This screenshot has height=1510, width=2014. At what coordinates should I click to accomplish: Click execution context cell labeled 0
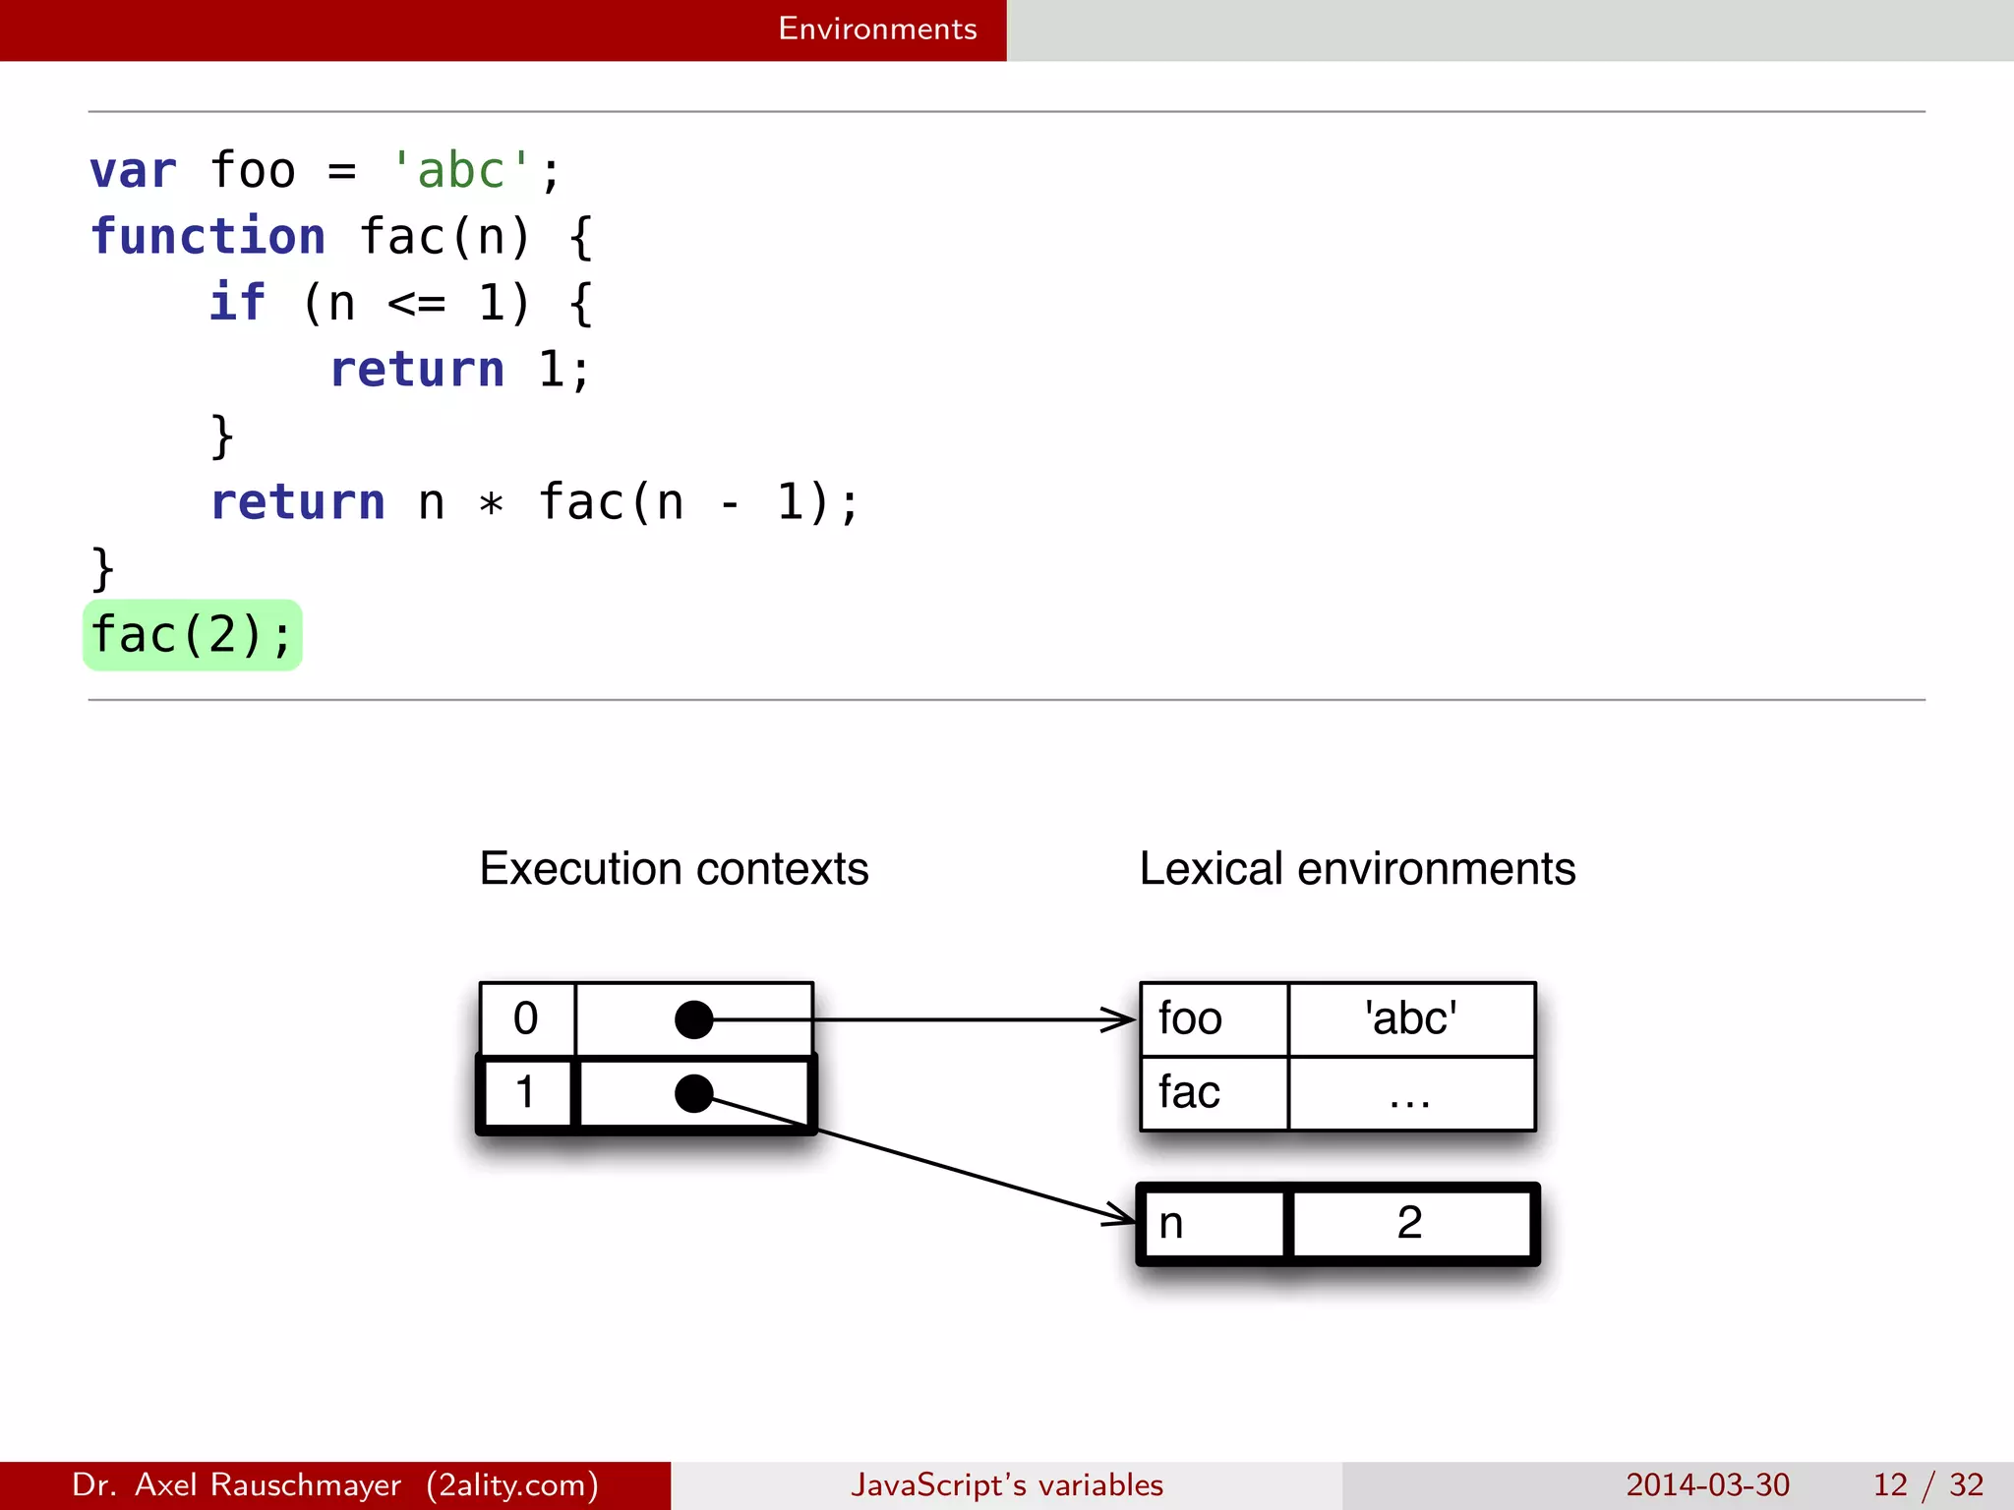pyautogui.click(x=527, y=1019)
